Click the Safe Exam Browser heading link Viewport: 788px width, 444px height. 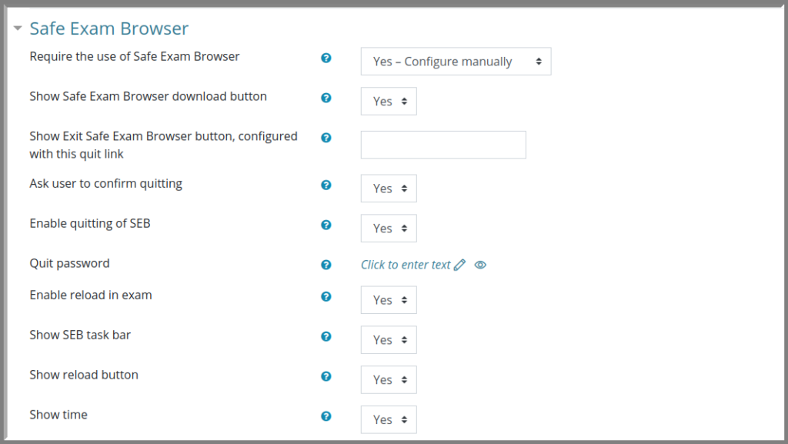[x=109, y=28]
